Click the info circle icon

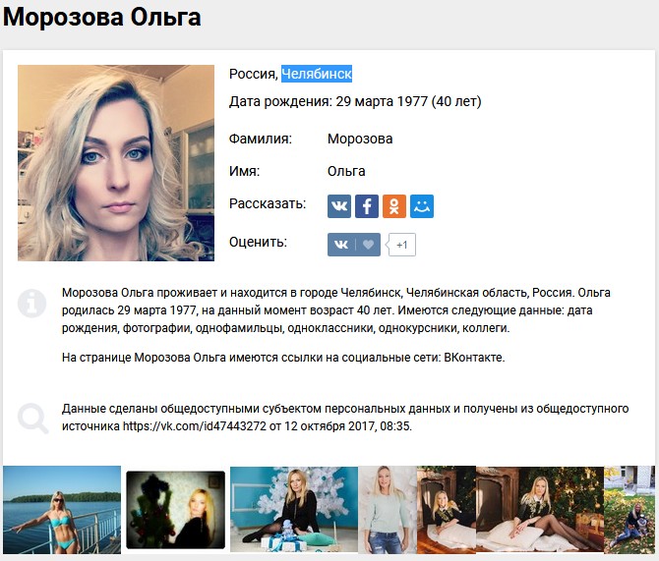[x=31, y=303]
